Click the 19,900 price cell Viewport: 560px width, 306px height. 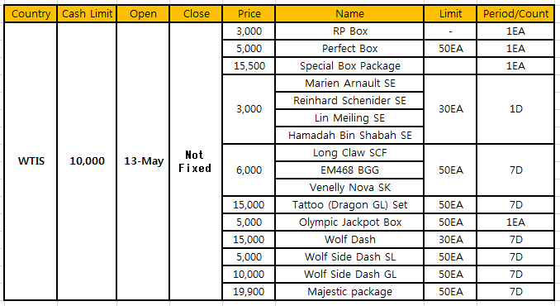[x=249, y=292]
